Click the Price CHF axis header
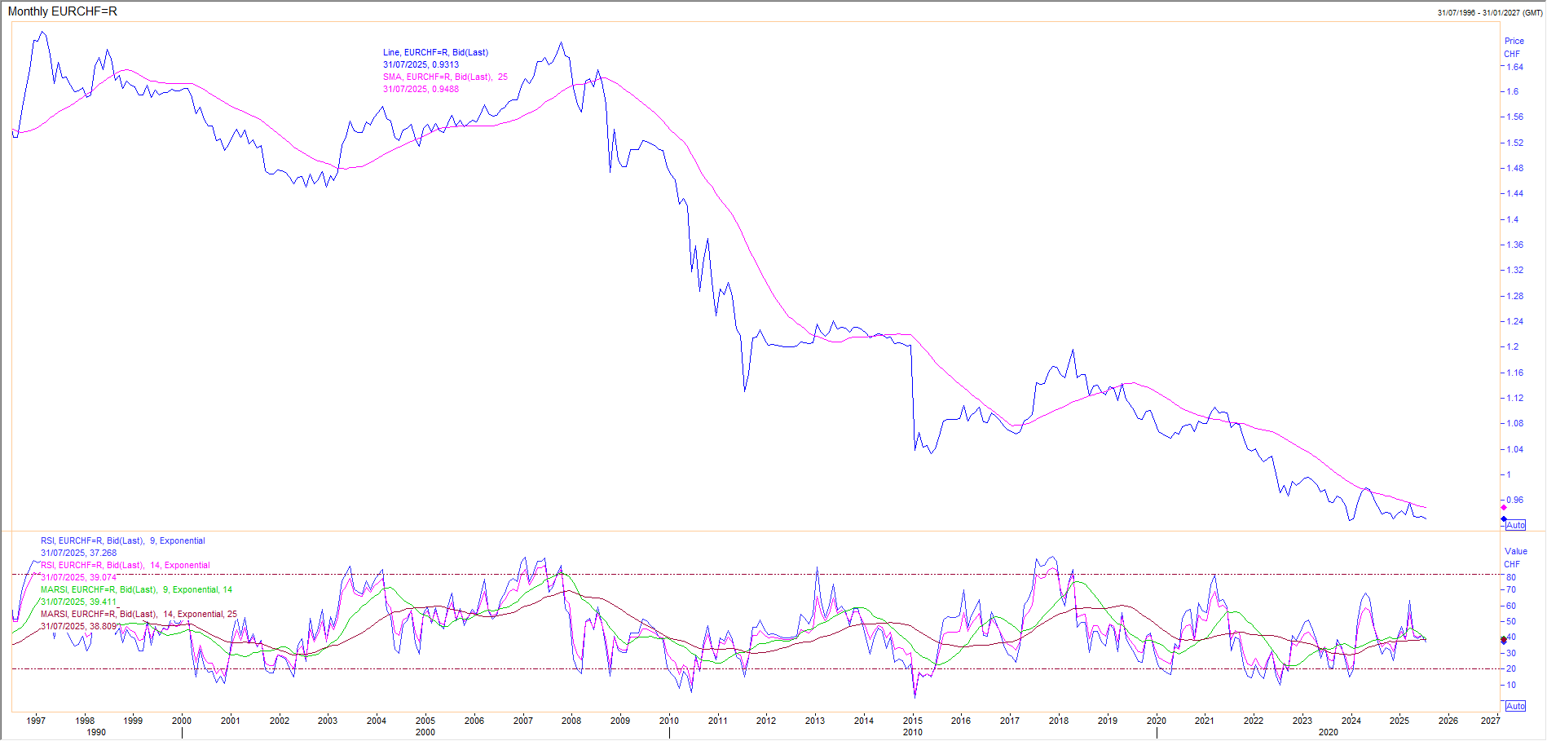 click(x=1514, y=47)
